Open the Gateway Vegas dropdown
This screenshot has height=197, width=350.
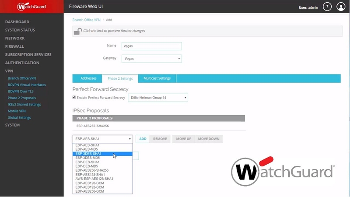151,59
